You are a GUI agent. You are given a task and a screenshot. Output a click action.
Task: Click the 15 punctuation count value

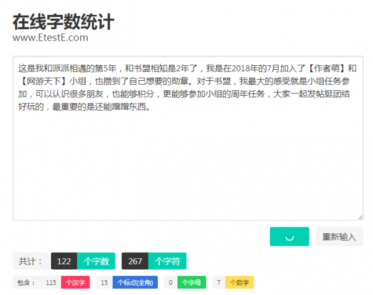click(104, 283)
